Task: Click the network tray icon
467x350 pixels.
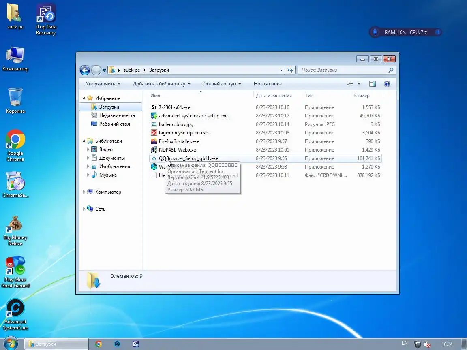Action: point(417,344)
